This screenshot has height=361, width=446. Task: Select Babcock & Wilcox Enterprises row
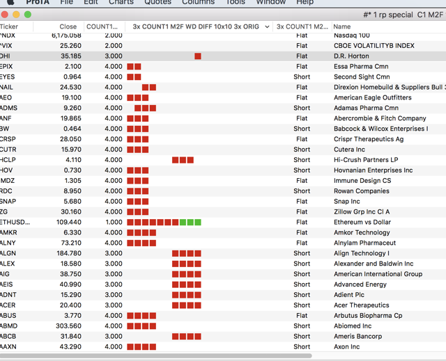[381, 129]
